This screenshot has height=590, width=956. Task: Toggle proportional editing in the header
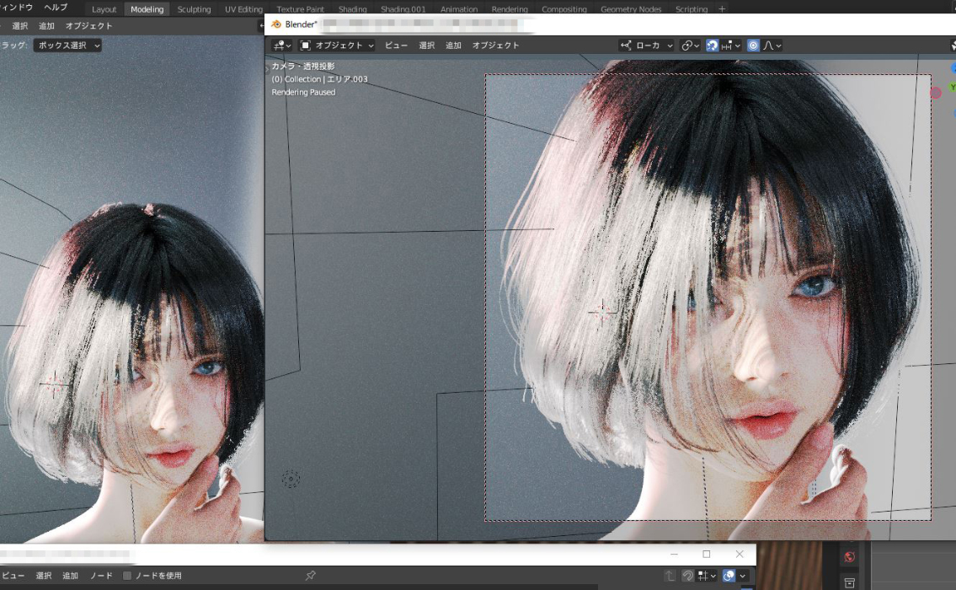(x=754, y=46)
